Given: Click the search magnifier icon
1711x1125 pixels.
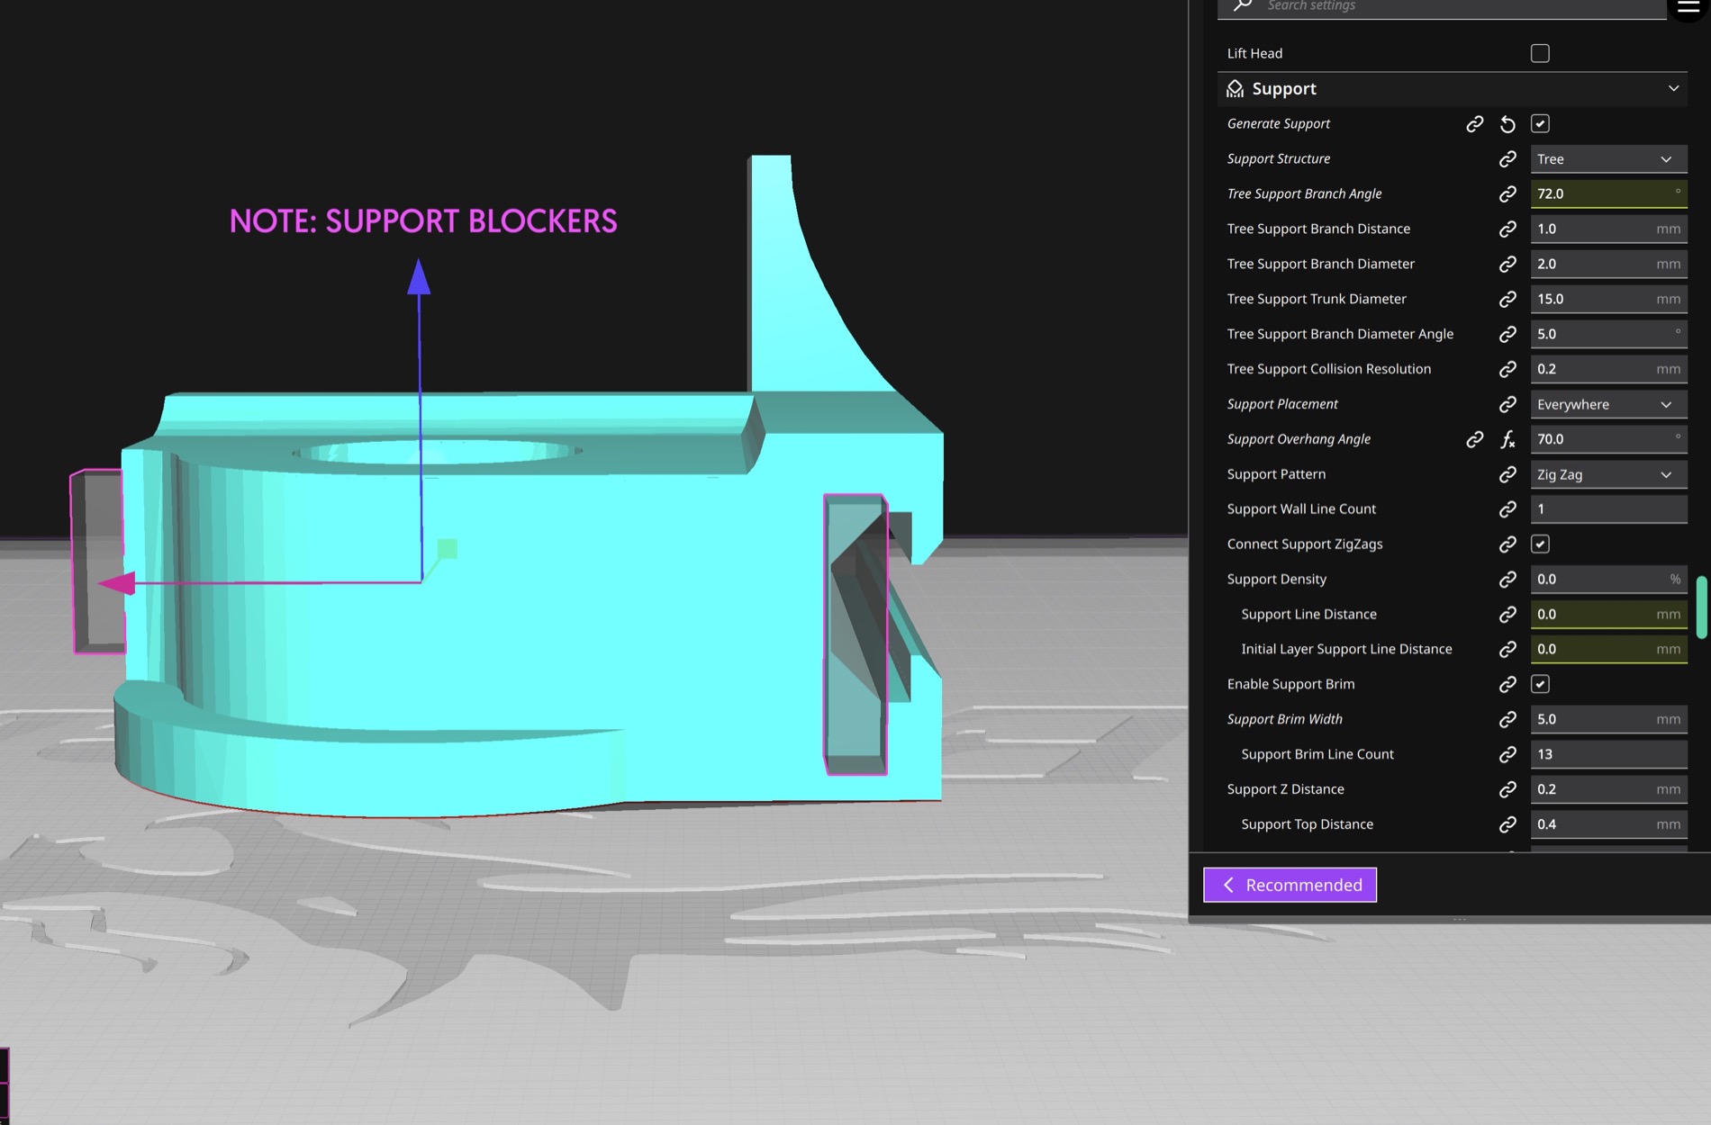Looking at the screenshot, I should (1243, 5).
